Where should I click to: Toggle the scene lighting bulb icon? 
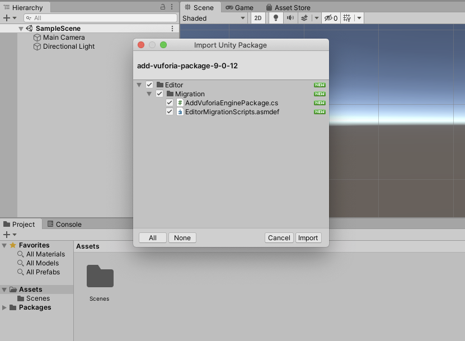point(276,18)
